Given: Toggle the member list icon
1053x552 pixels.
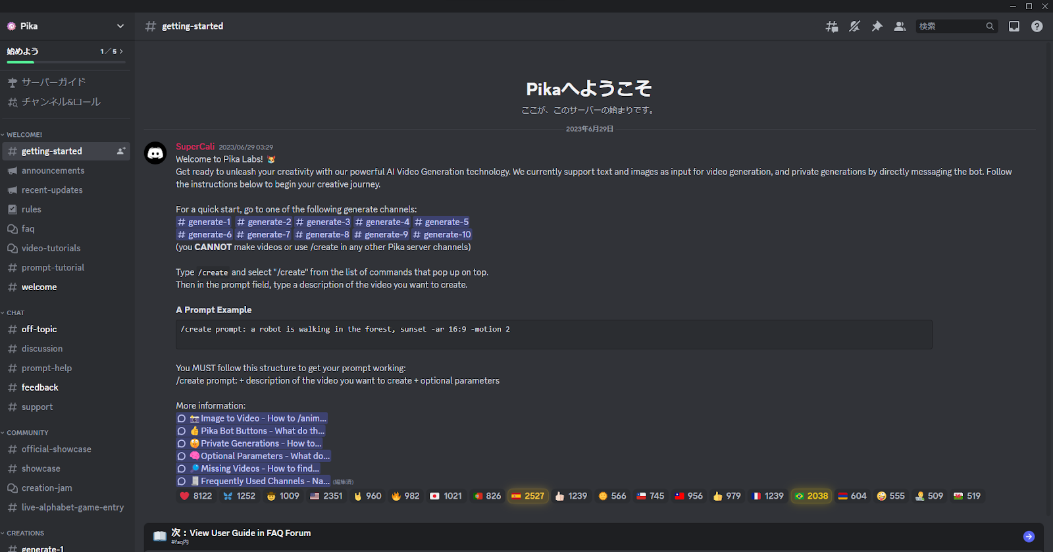Looking at the screenshot, I should (x=900, y=26).
